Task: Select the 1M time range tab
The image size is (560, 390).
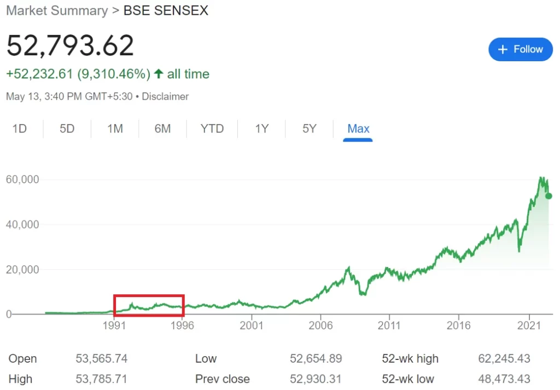Action: 115,129
